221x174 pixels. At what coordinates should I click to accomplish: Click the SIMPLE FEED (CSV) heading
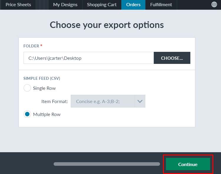(42, 78)
